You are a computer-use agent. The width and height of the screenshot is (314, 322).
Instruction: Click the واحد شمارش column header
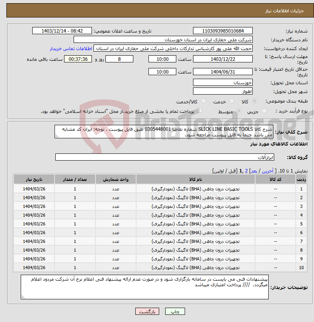[116, 179]
